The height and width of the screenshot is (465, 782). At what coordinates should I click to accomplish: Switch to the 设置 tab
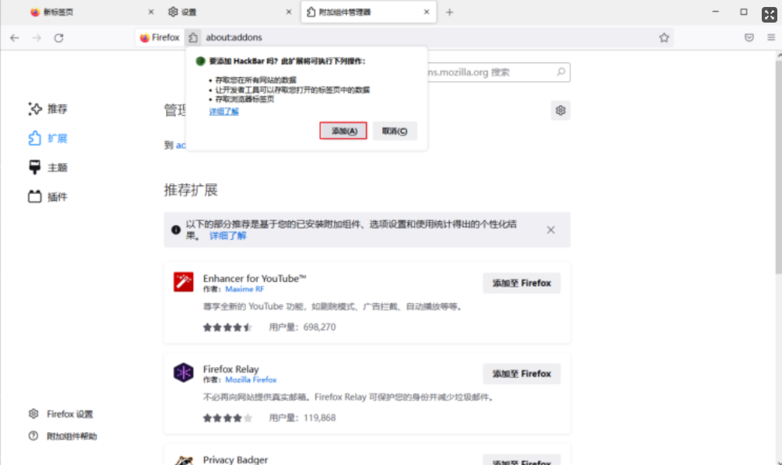[203, 12]
